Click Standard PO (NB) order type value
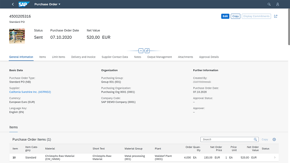This screenshot has width=290, height=163. pos(20,82)
